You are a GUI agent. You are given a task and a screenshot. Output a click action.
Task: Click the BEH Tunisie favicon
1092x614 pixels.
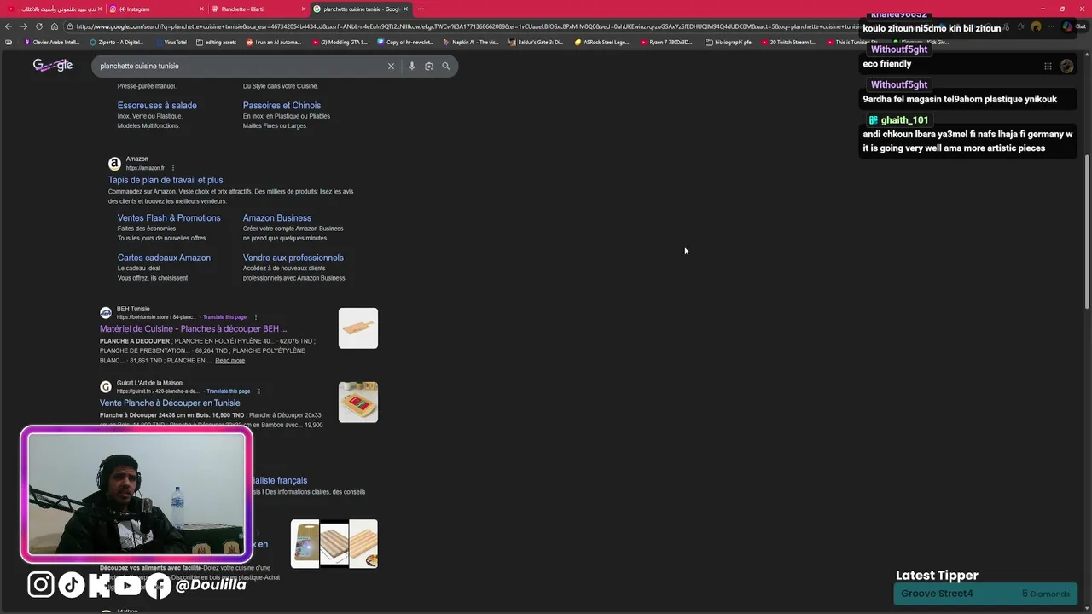pyautogui.click(x=106, y=313)
